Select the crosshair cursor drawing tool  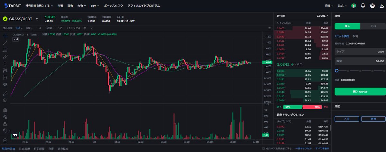point(5,35)
